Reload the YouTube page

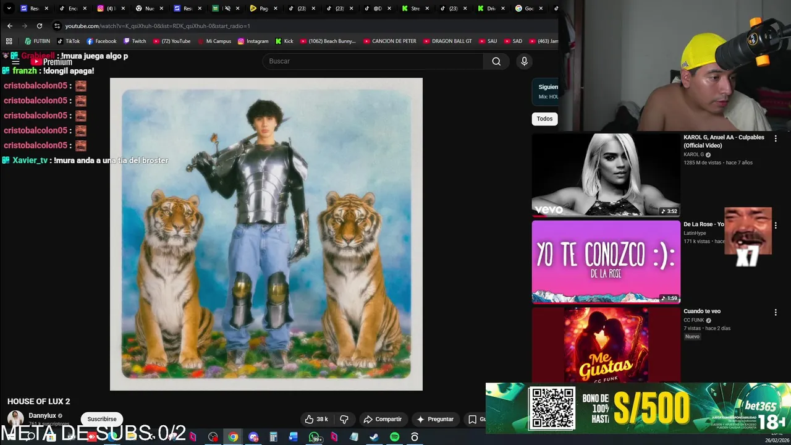[40, 26]
